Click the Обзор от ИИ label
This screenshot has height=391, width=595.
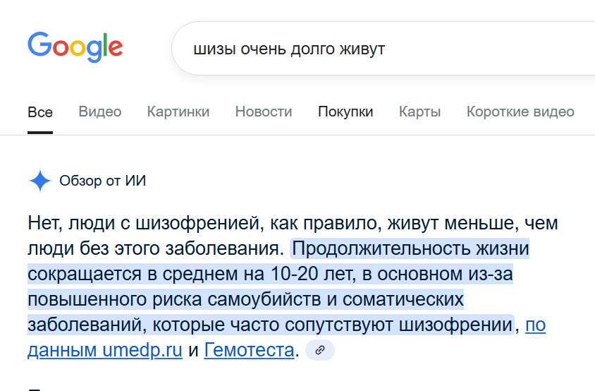coord(103,181)
